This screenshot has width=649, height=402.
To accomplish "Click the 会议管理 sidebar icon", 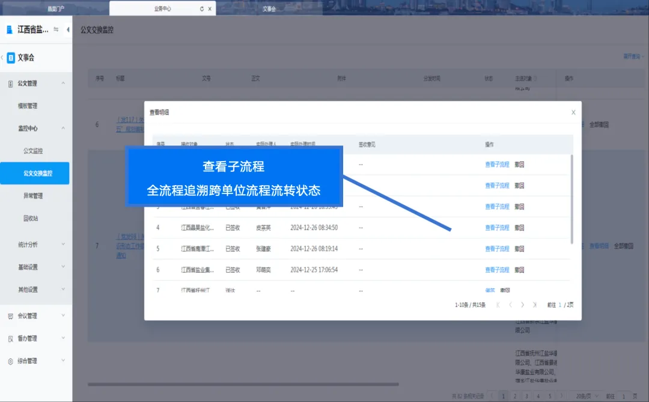I will point(10,316).
